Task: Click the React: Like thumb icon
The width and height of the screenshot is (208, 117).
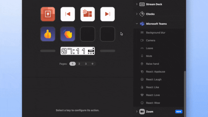Action: pyautogui.click(x=142, y=87)
